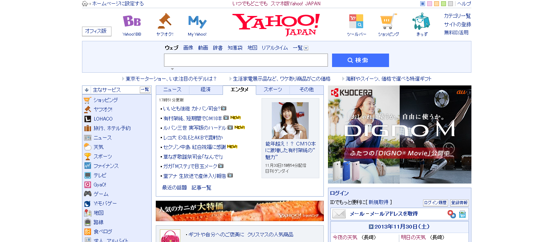Select the エンタメ entertainment tab
Image resolution: width=553 pixels, height=242 pixels.
239,90
